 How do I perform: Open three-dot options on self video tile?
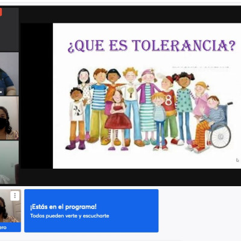[x=15, y=196]
